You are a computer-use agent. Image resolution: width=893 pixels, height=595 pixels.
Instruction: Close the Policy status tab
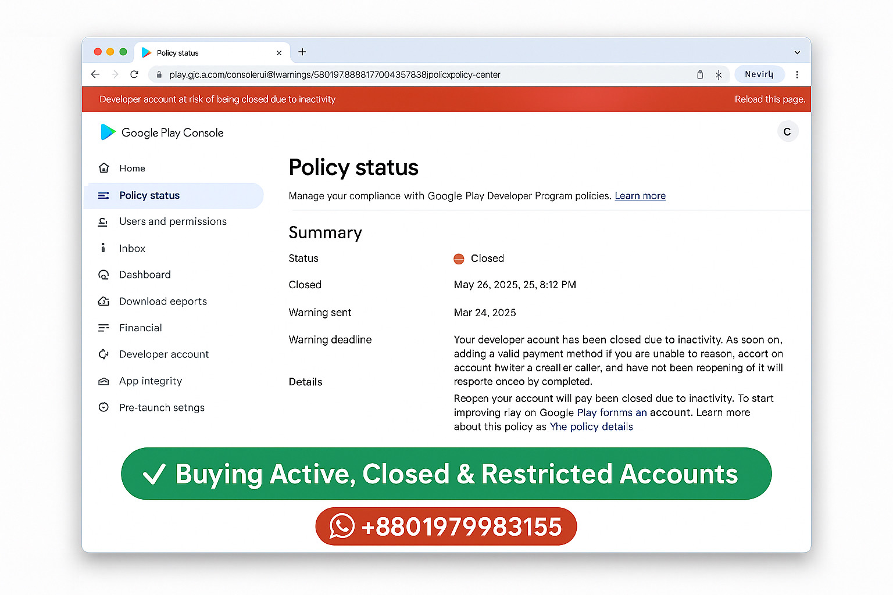coord(279,53)
